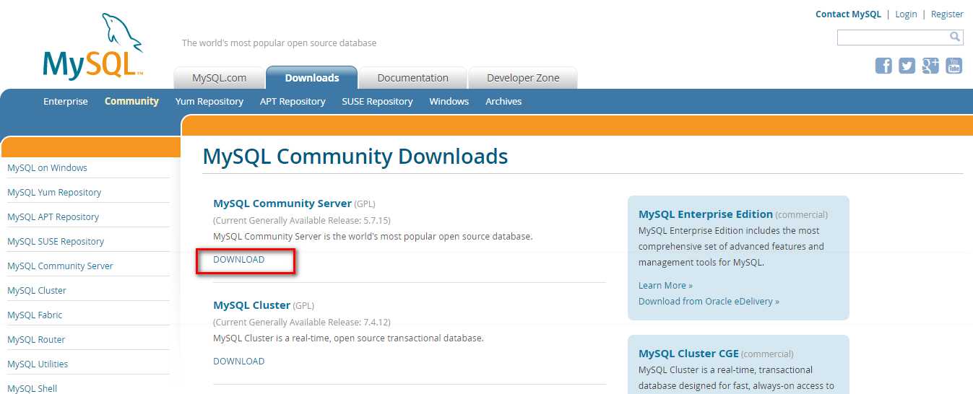Open the MySQL Facebook page icon

tap(883, 66)
